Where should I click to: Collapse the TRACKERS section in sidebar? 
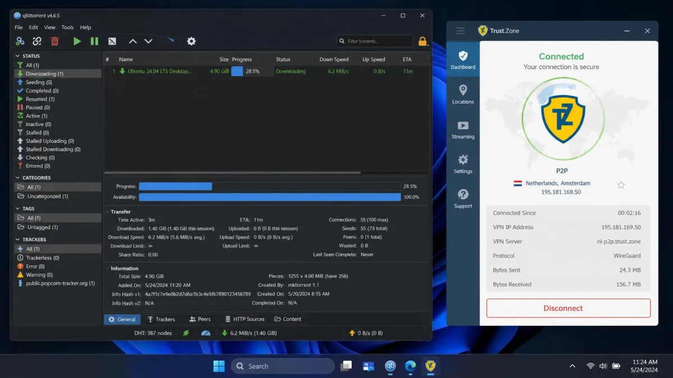click(x=17, y=239)
